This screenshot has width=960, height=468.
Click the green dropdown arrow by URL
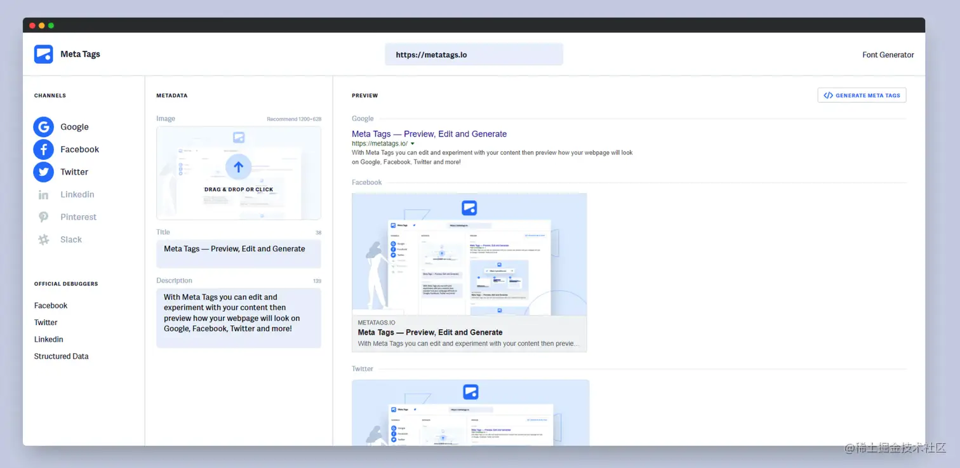point(413,144)
